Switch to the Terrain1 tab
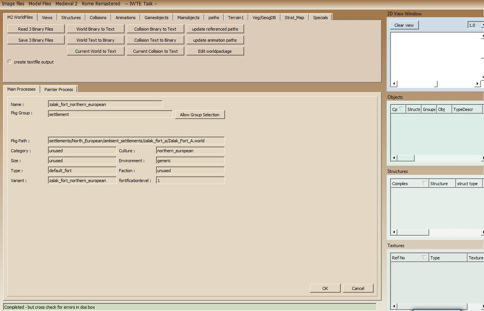 (x=236, y=18)
